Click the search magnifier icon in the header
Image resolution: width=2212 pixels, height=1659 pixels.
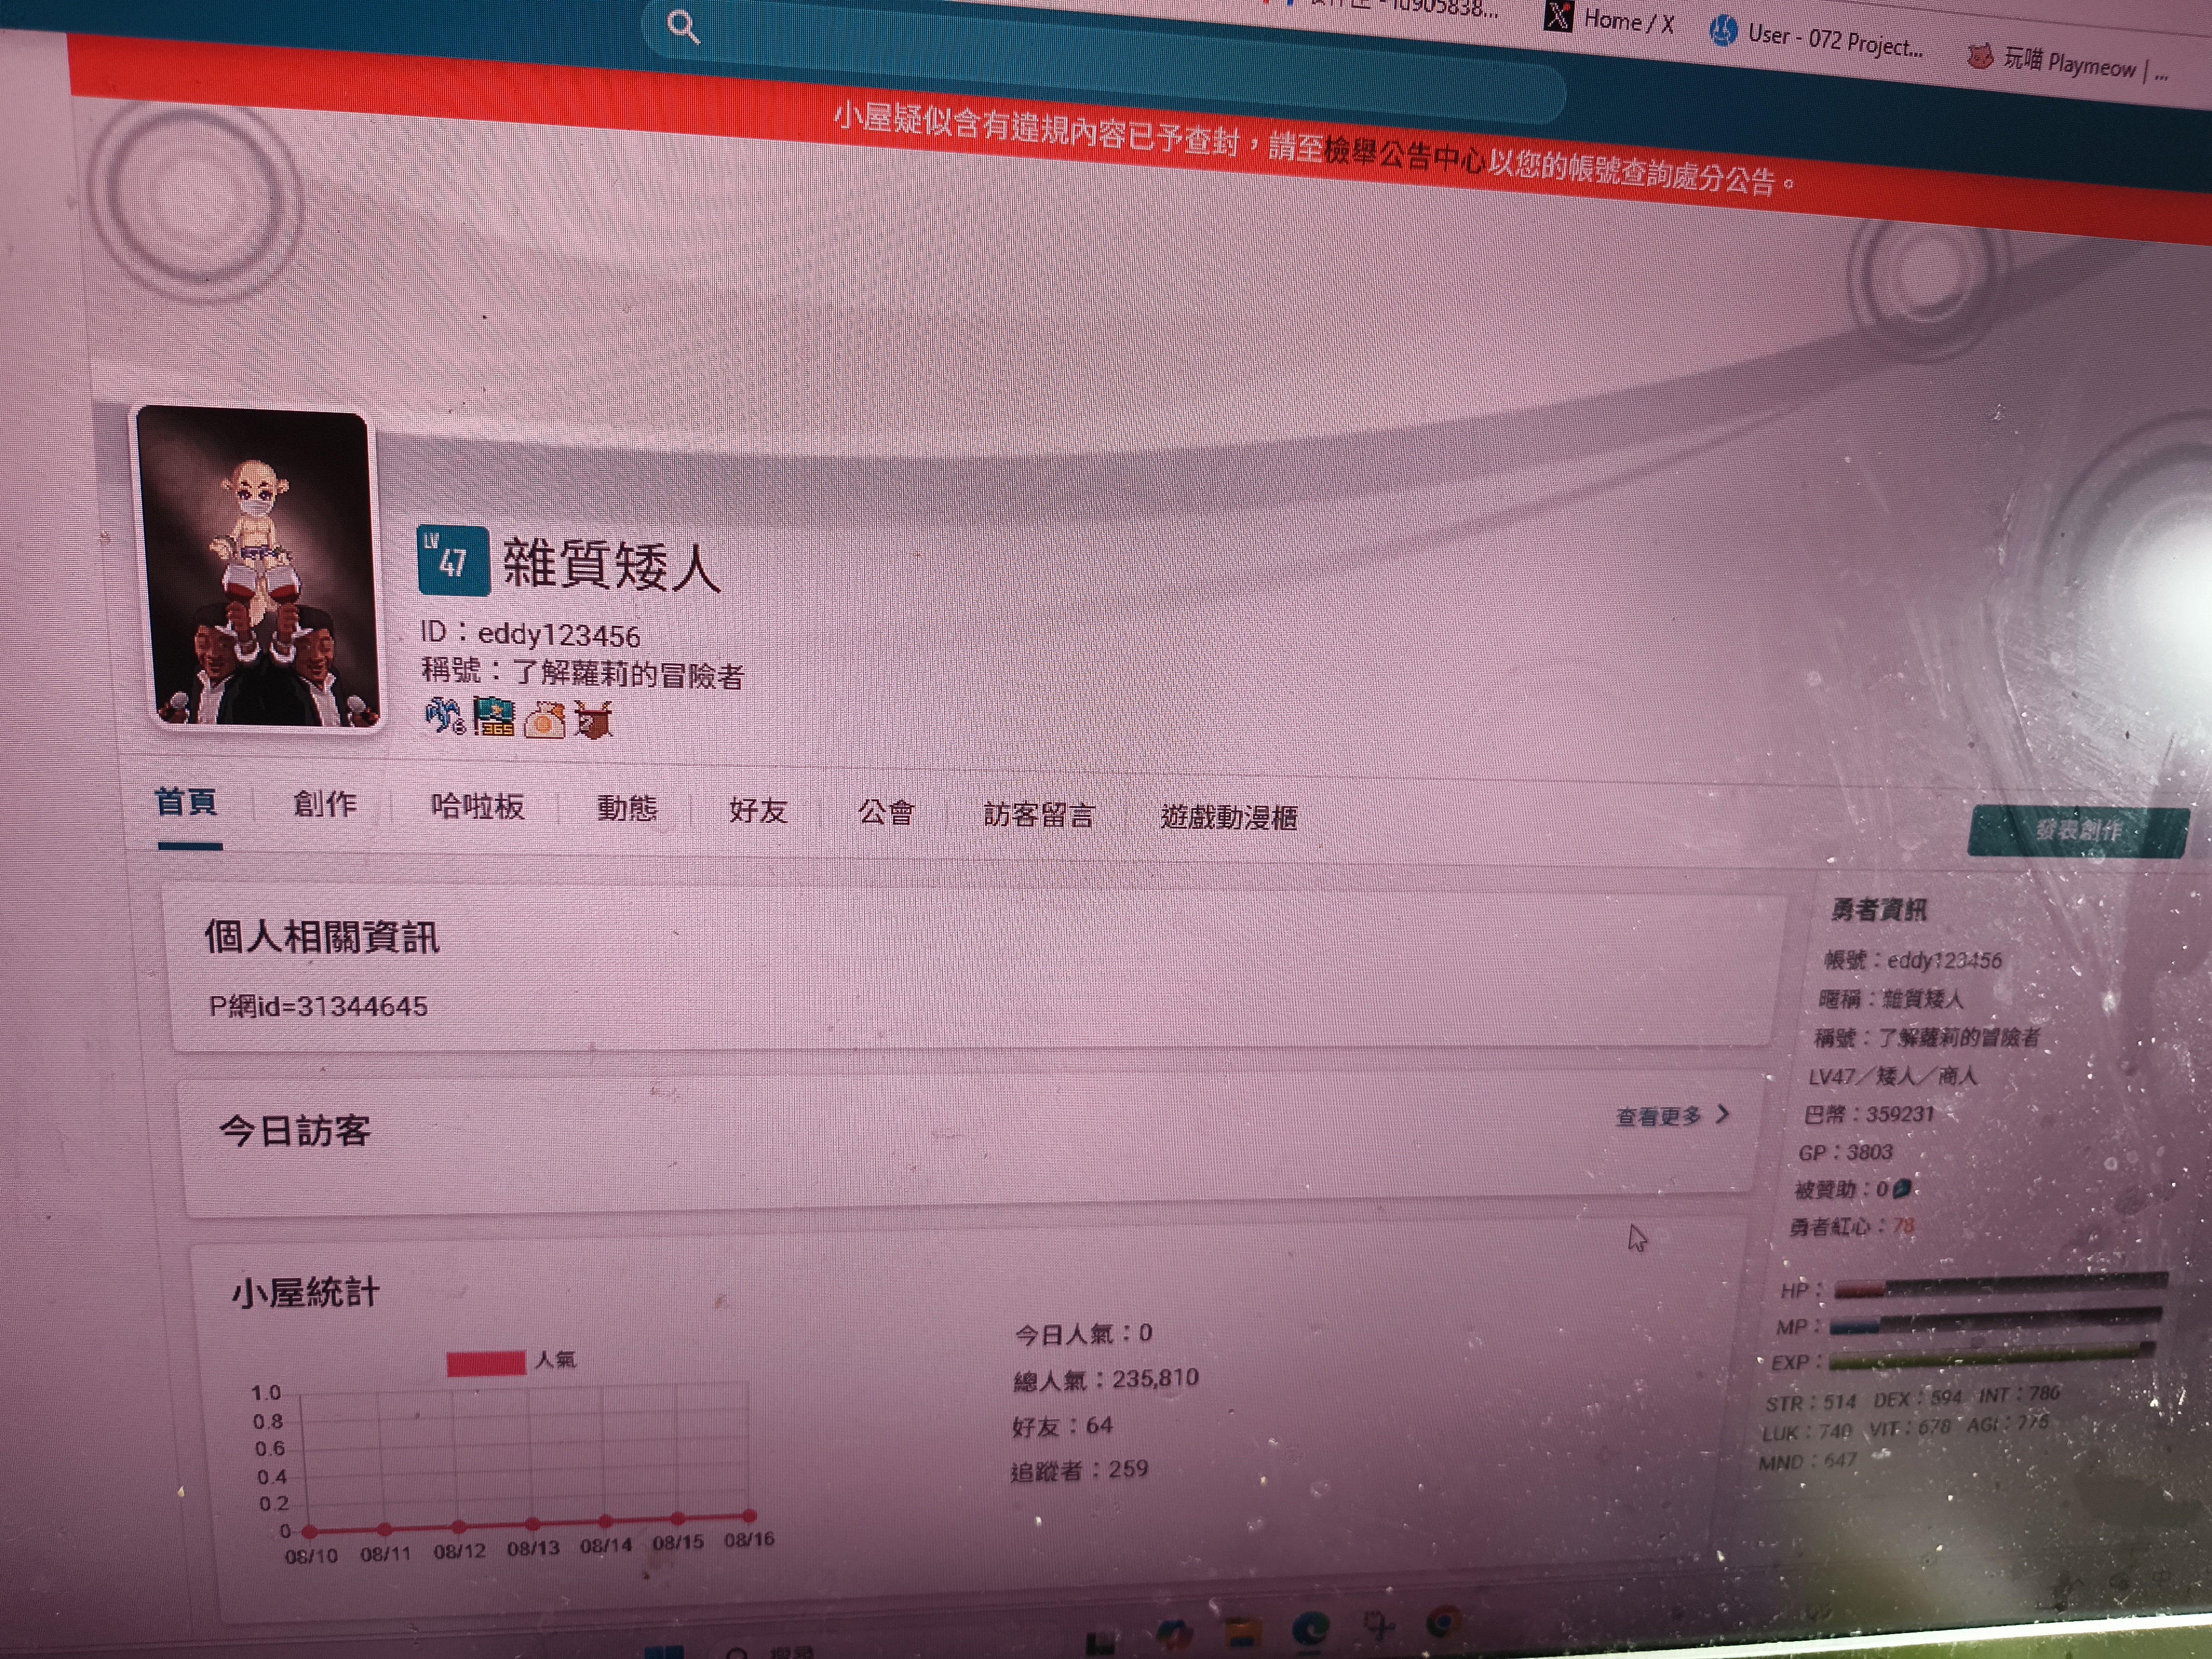click(x=683, y=27)
